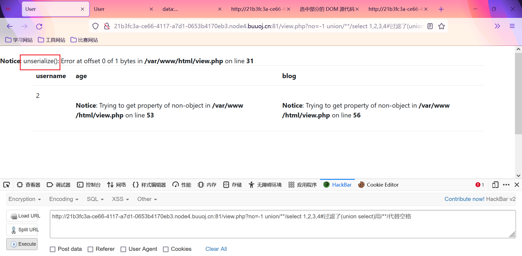The image size is (522, 256).
Task: Enable the User Agent checkbox
Action: point(123,249)
